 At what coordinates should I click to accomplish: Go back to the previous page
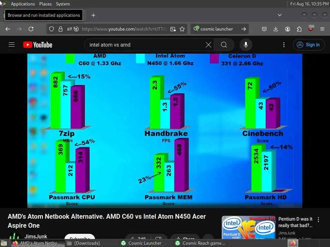pyautogui.click(x=8, y=29)
